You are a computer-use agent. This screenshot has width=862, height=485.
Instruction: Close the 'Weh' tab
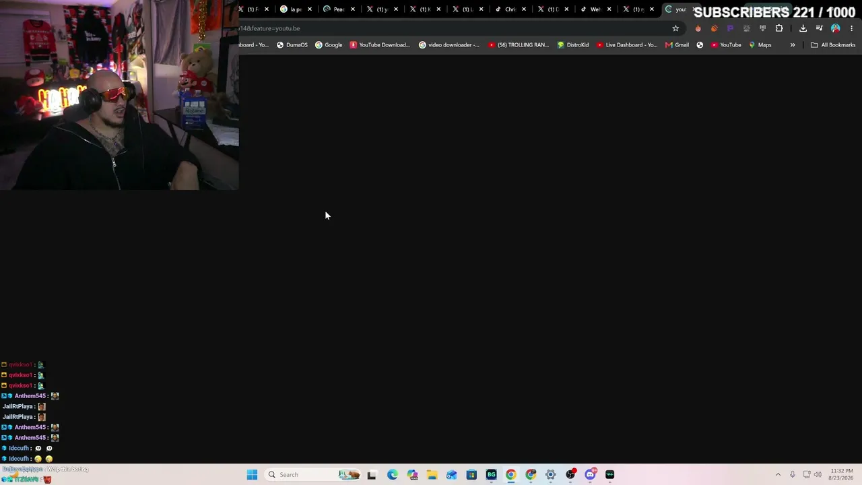tap(609, 9)
